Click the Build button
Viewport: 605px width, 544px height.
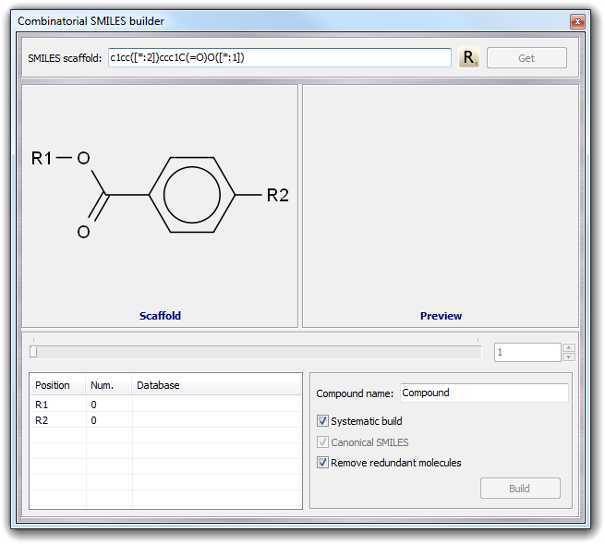pyautogui.click(x=520, y=489)
